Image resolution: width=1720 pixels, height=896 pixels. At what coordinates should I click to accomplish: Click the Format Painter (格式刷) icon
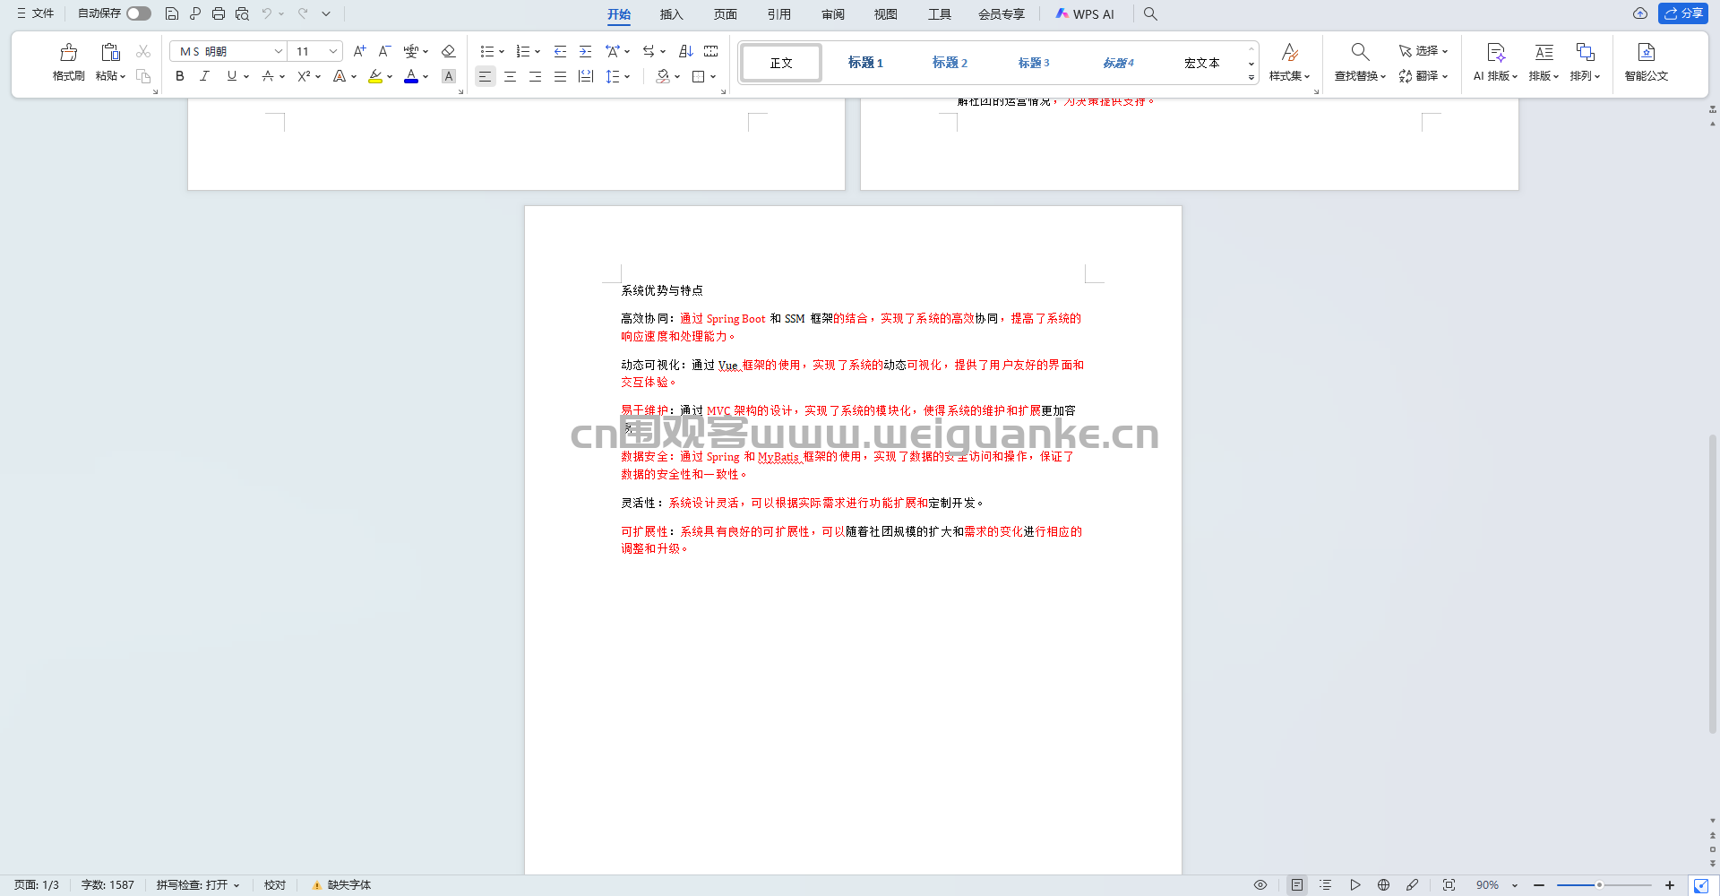pyautogui.click(x=68, y=52)
